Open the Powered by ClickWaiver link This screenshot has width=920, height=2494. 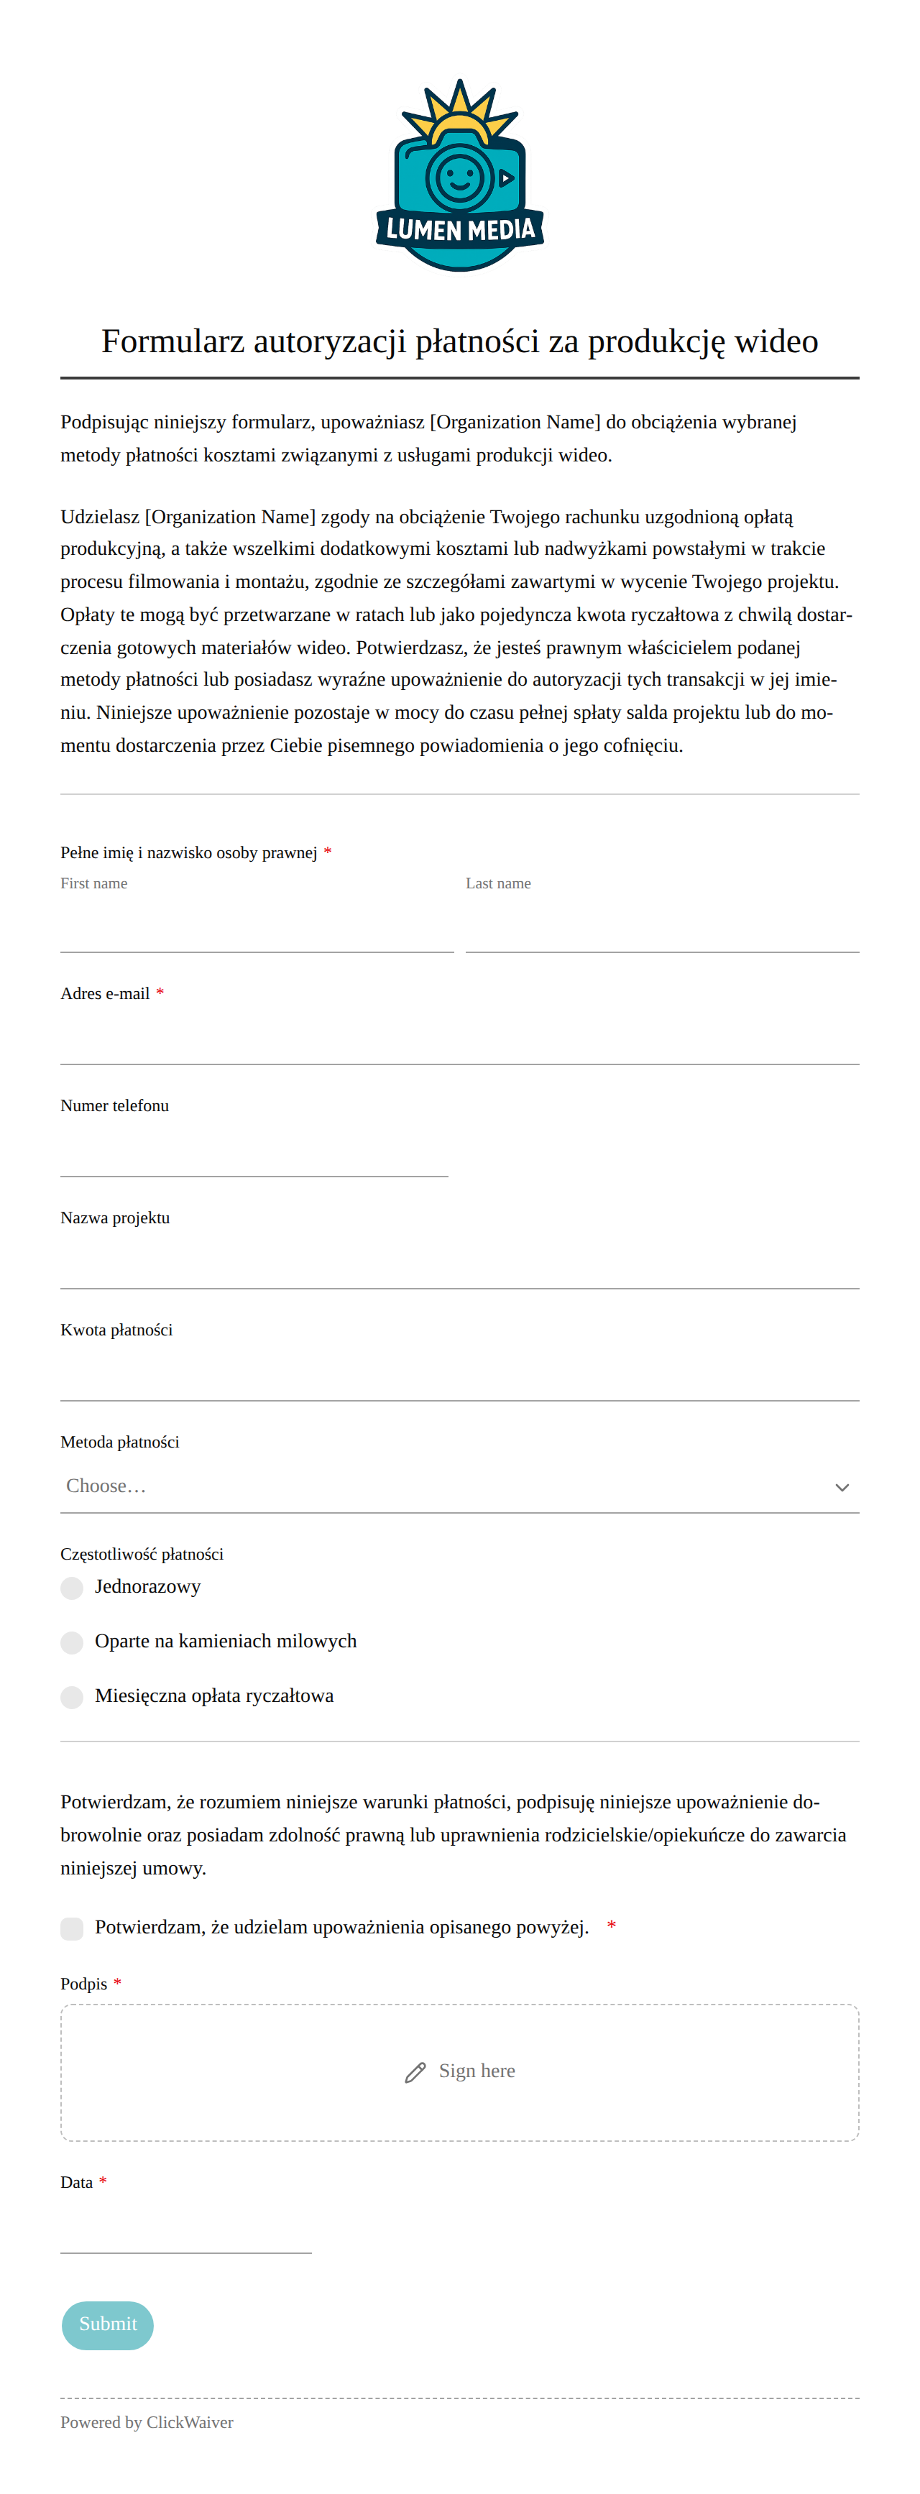pos(147,2422)
